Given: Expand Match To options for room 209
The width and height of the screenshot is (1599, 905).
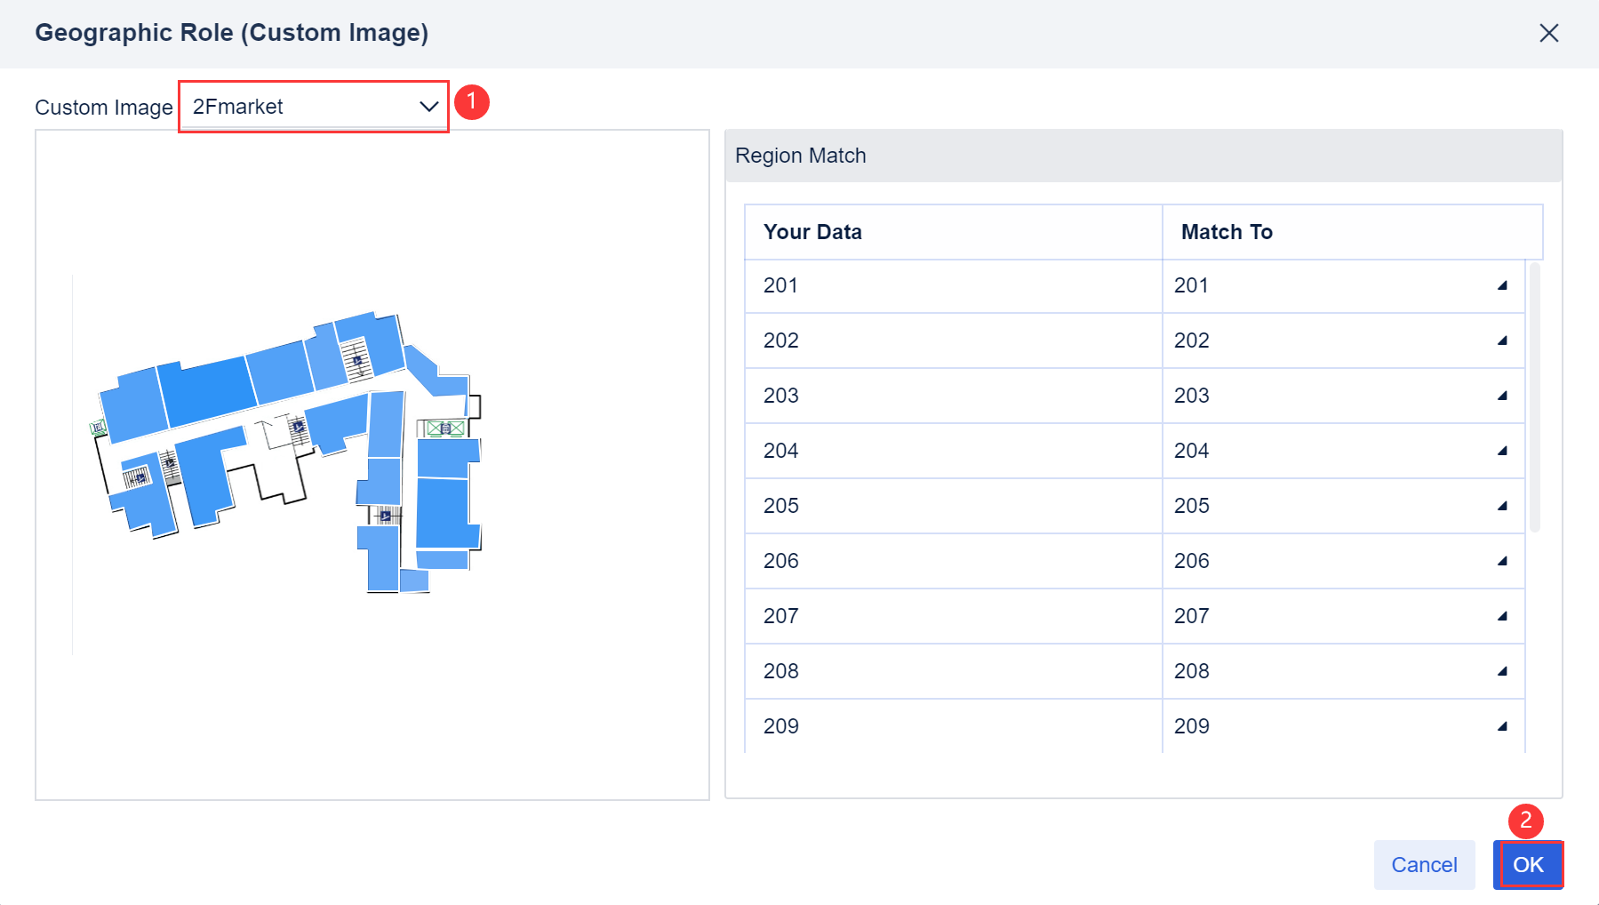Looking at the screenshot, I should [1501, 726].
